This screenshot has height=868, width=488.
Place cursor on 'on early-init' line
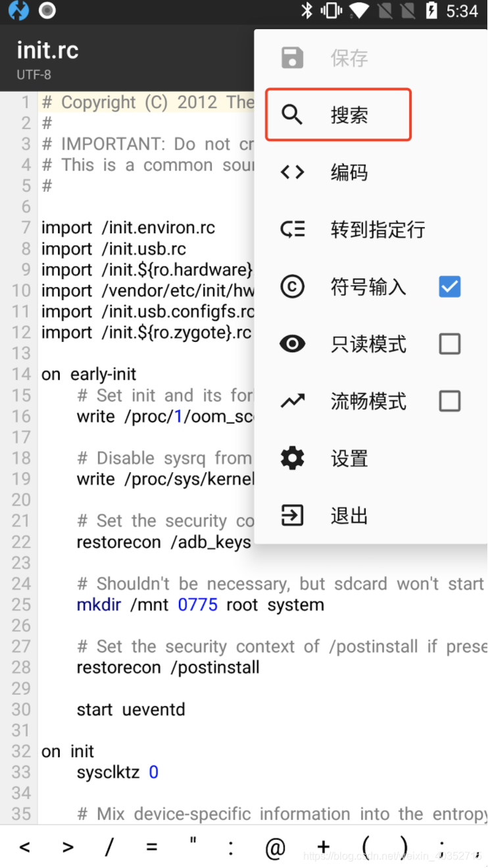[x=89, y=374]
